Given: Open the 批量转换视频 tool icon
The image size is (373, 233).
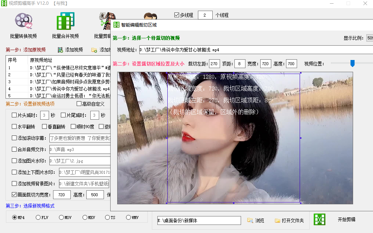Looking at the screenshot, I should coord(23,21).
